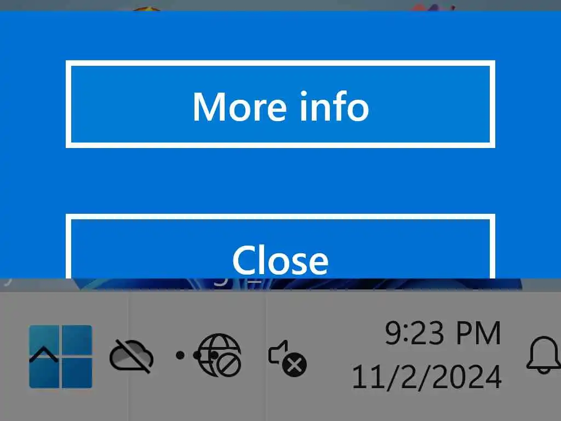Select the partially hidden desktop icon at top right
Image resolution: width=561 pixels, height=421 pixels.
coord(434,7)
